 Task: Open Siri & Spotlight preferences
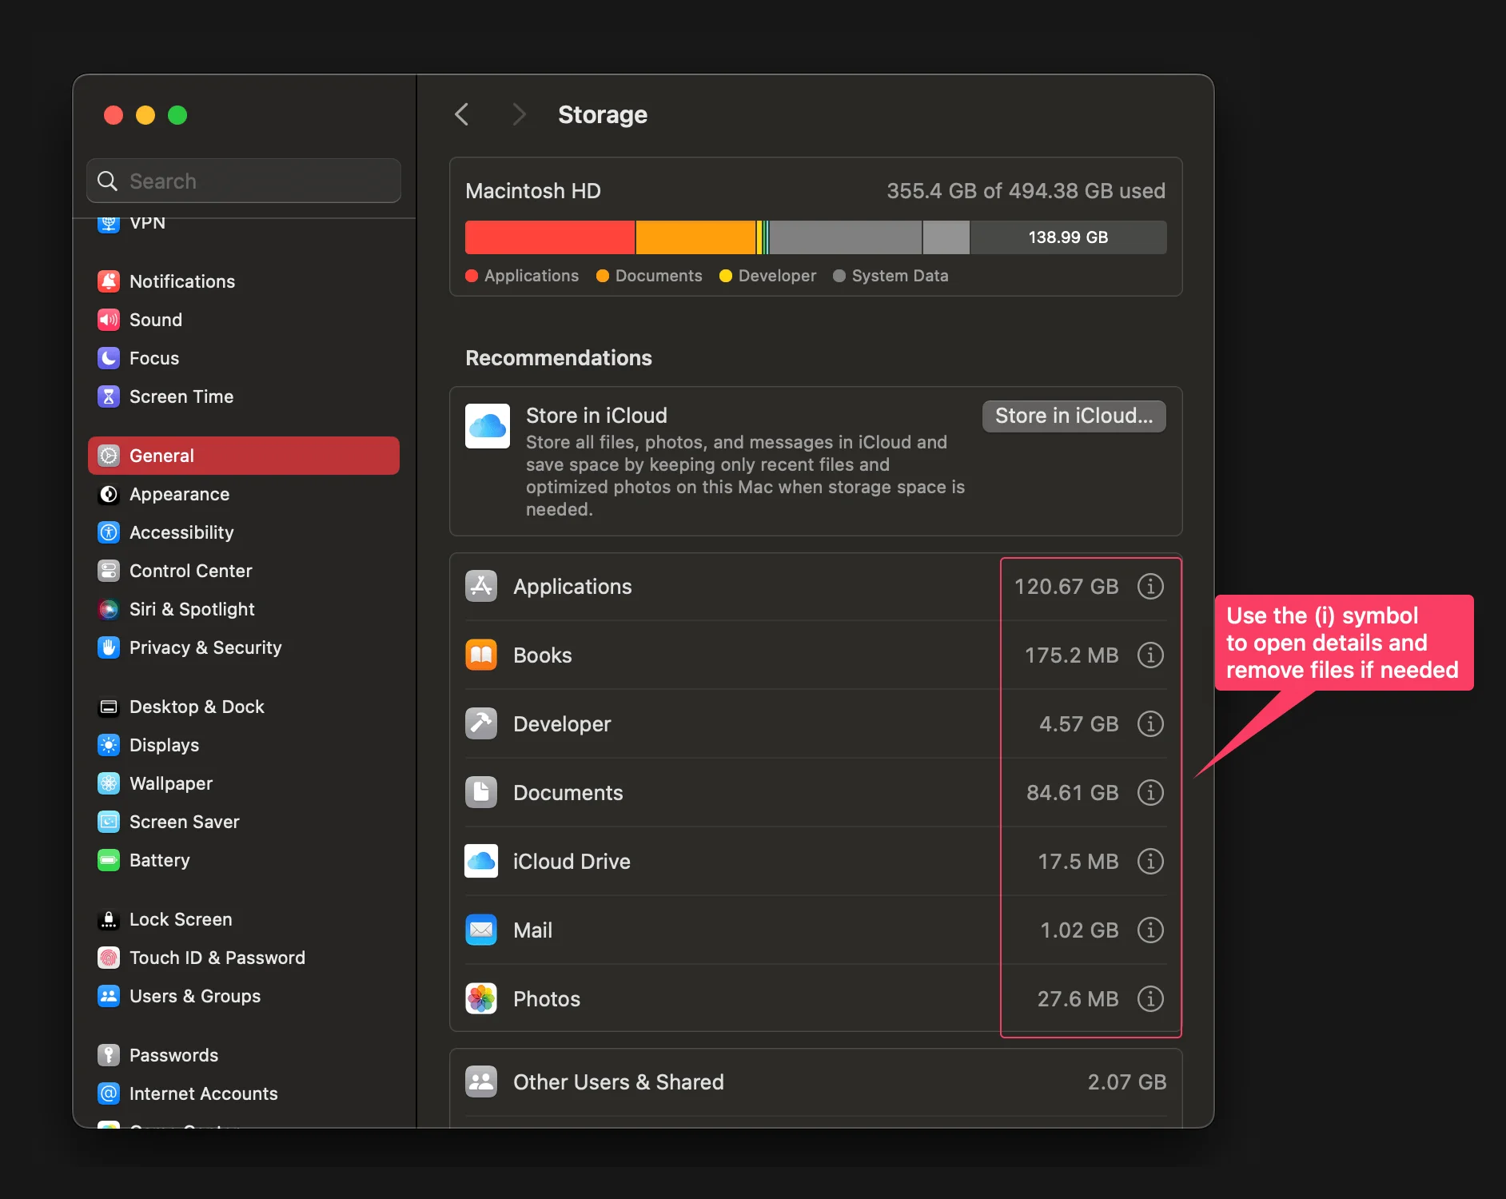(x=192, y=609)
